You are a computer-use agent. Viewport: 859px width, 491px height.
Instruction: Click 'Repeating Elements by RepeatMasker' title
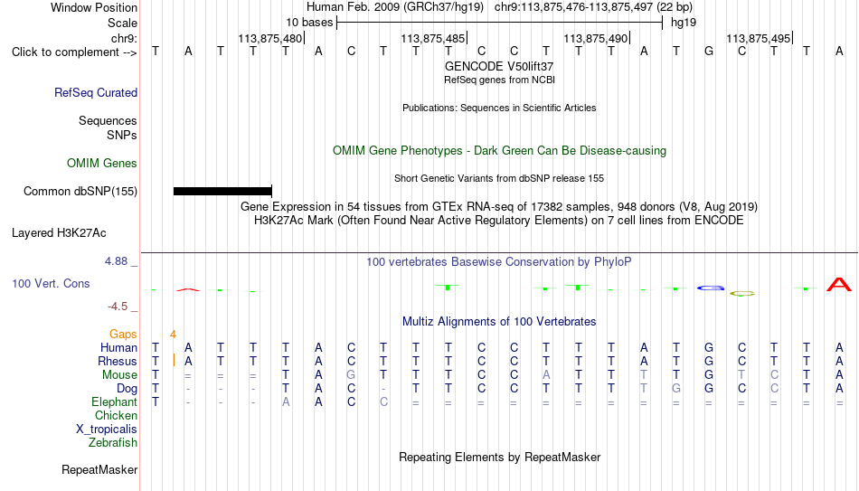pos(499,457)
